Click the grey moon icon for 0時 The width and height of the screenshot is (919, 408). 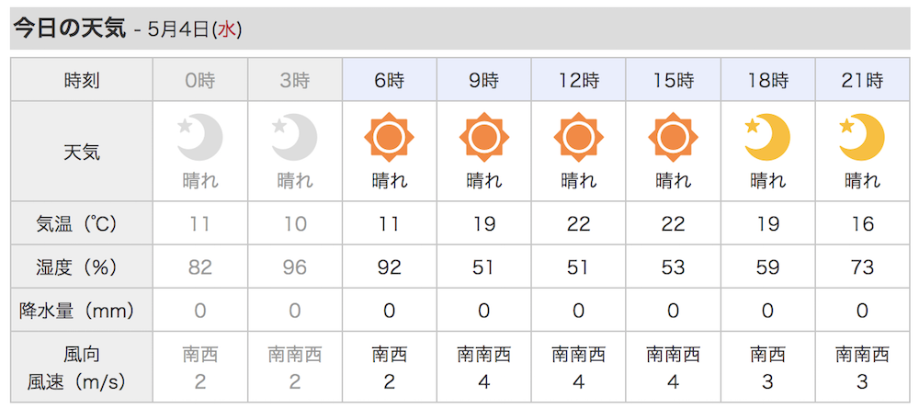[199, 138]
